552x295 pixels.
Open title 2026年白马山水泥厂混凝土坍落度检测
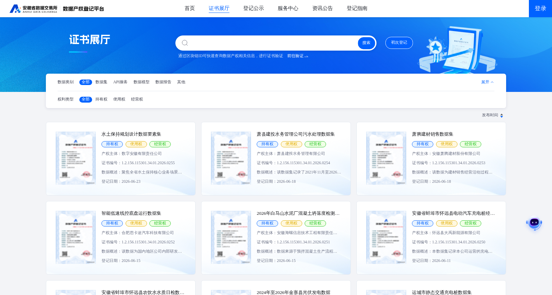(298, 213)
